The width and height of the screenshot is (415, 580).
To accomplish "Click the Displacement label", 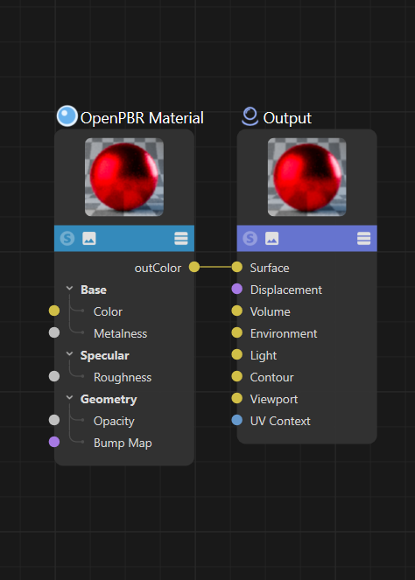I will point(286,290).
